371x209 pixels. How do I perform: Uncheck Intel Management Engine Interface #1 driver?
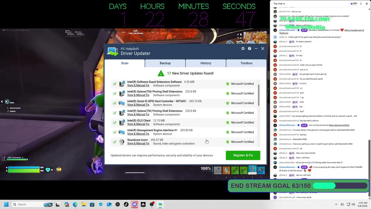[115, 132]
